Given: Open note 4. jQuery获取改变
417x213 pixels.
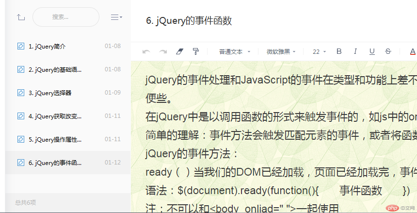Looking at the screenshot, I should (x=68, y=116).
